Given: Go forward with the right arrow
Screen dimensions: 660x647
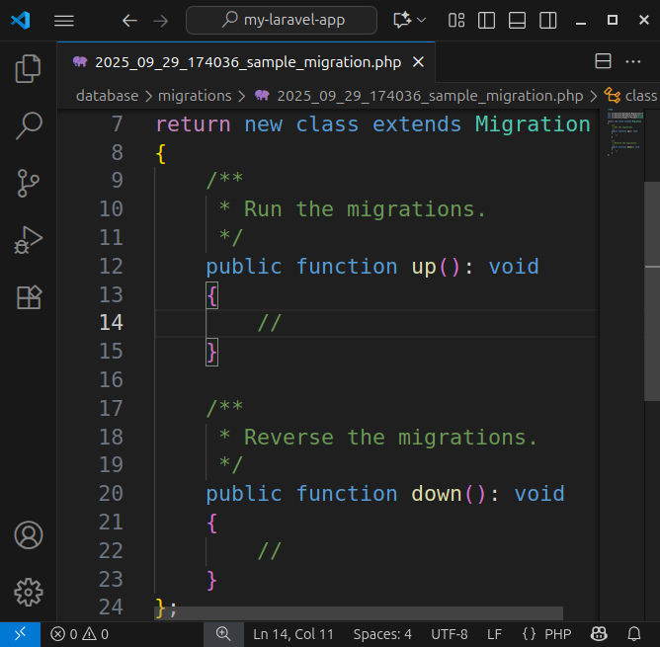Looking at the screenshot, I should pos(160,20).
